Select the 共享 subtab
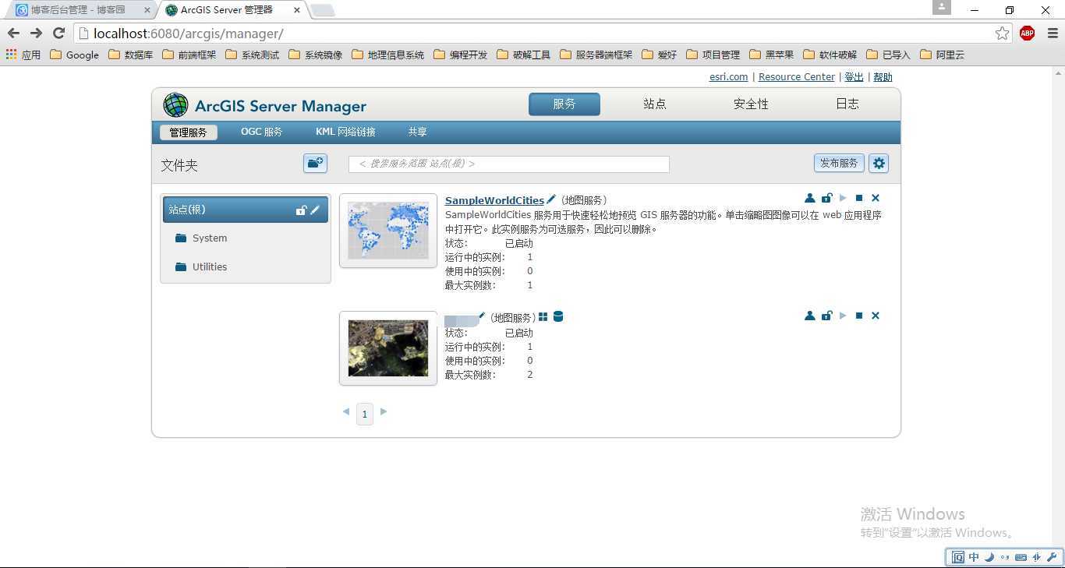 click(418, 132)
